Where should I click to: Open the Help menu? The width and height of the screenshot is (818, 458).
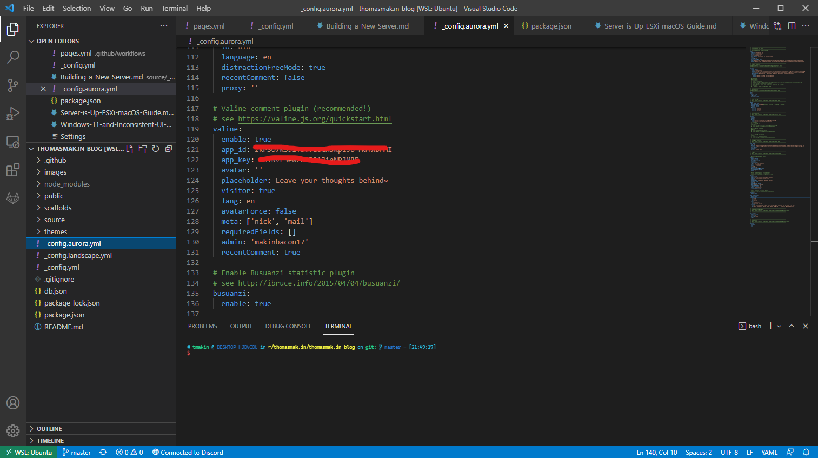tap(204, 8)
